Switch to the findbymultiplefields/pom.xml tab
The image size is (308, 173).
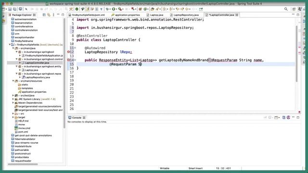pyautogui.click(x=87, y=15)
